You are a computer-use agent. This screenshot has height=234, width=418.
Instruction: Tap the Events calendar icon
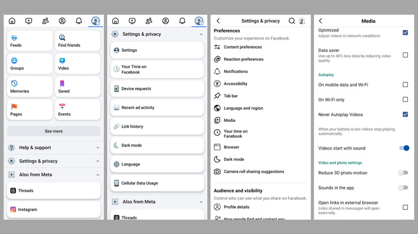62,106
